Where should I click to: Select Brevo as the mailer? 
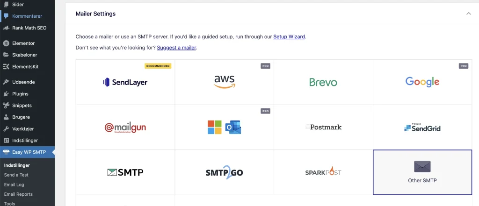tap(324, 82)
